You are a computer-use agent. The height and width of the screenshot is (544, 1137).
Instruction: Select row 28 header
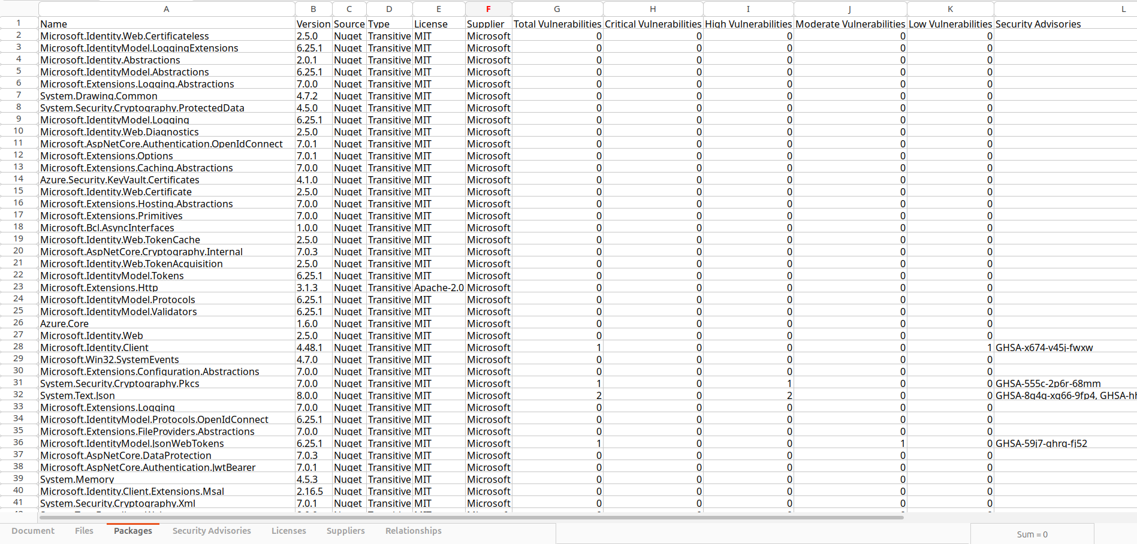(x=19, y=347)
